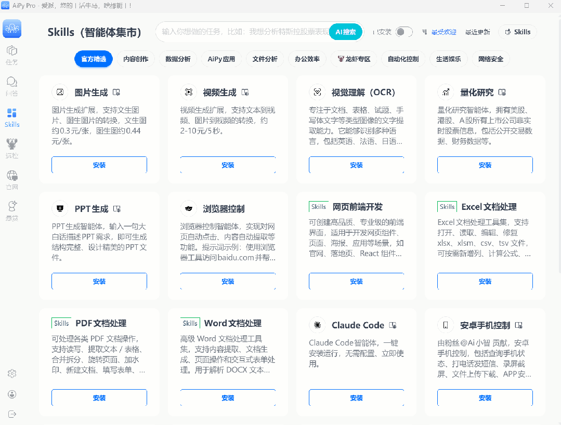
Task: Click small icon right of 安卓手机控制 title
Action: click(x=519, y=325)
